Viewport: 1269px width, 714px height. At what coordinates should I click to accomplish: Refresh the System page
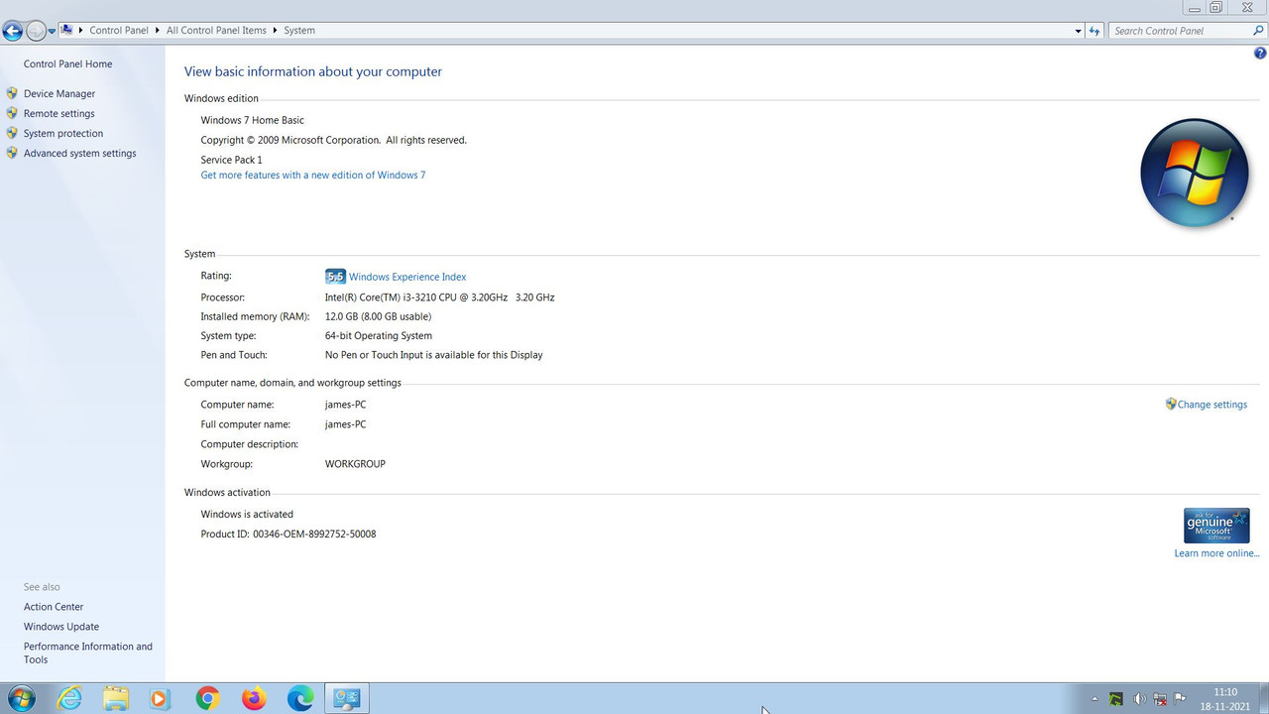[x=1095, y=31]
